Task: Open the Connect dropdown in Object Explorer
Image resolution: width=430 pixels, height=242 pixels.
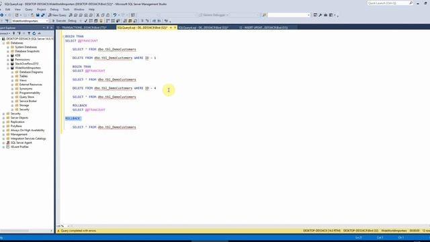Action: point(5,33)
